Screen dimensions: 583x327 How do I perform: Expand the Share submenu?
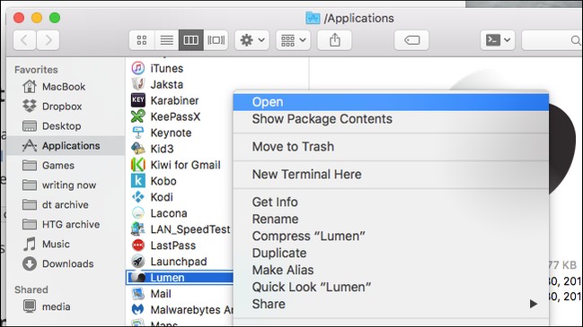point(391,304)
